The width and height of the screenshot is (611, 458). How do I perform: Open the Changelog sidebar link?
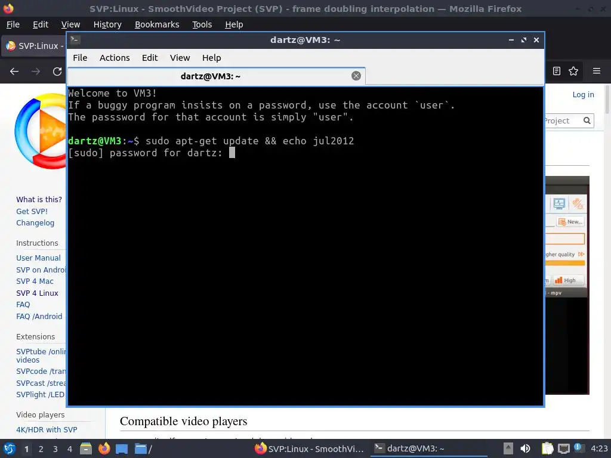(35, 223)
